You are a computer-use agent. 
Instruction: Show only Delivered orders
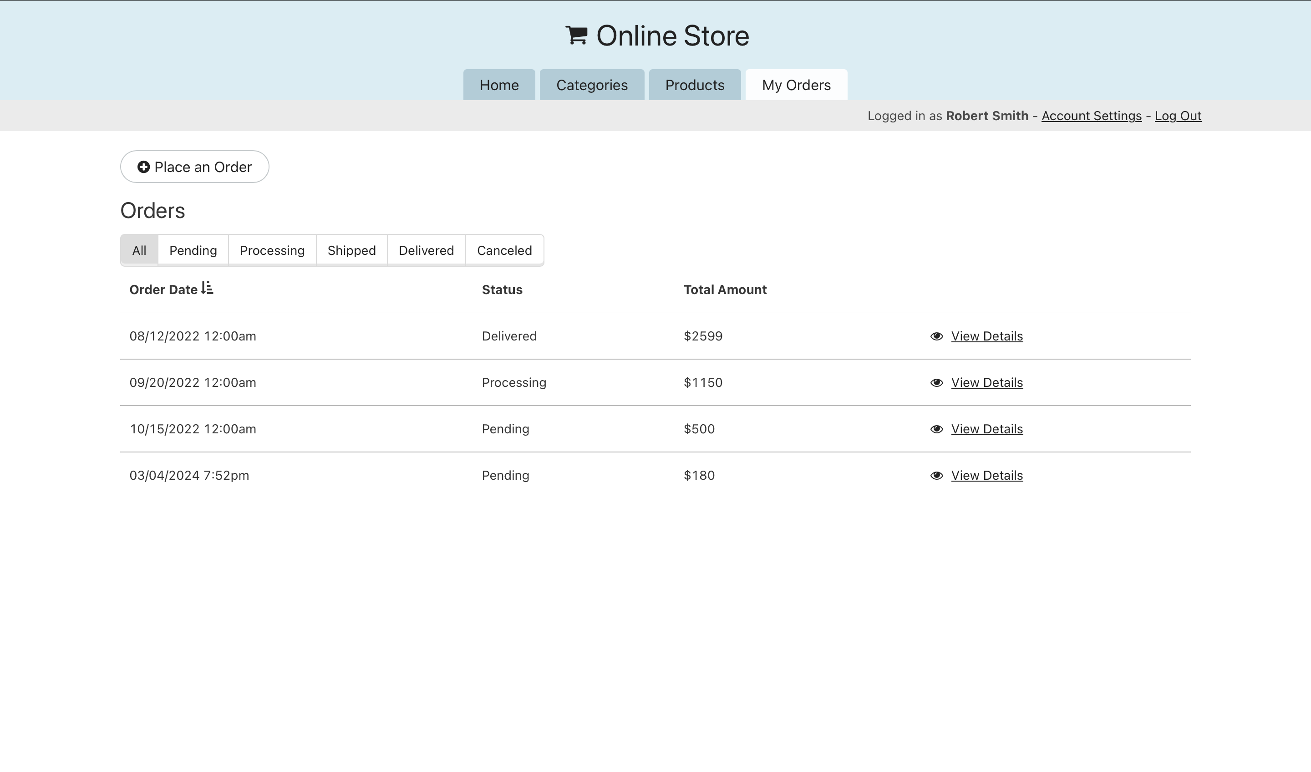[x=426, y=250]
